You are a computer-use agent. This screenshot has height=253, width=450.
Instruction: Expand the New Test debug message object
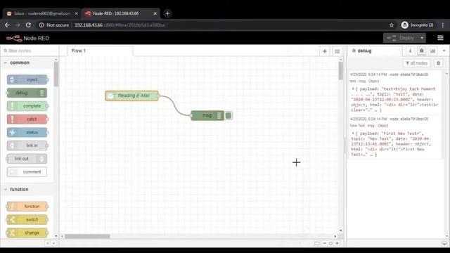tap(353, 134)
